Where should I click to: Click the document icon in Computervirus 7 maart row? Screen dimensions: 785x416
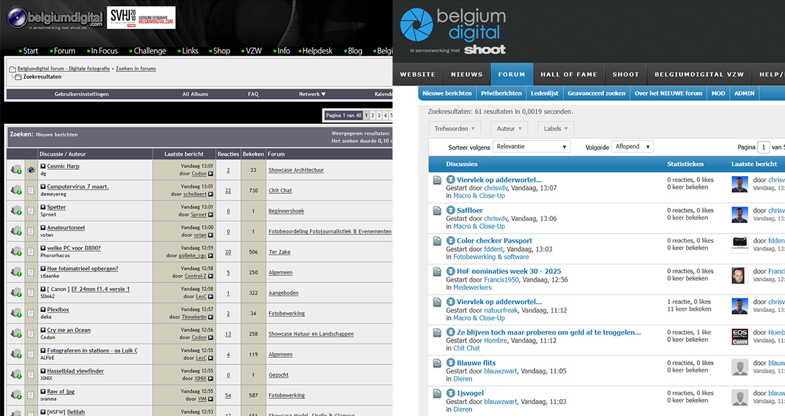31,190
